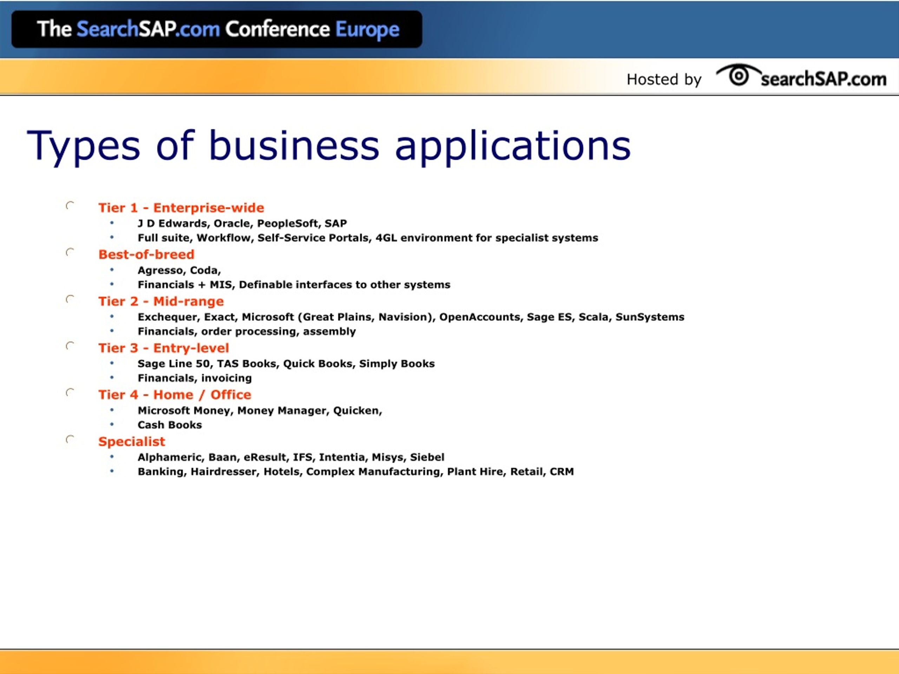The height and width of the screenshot is (674, 899).
Task: Click the bullet marker beside Tier 1
Action: click(70, 206)
